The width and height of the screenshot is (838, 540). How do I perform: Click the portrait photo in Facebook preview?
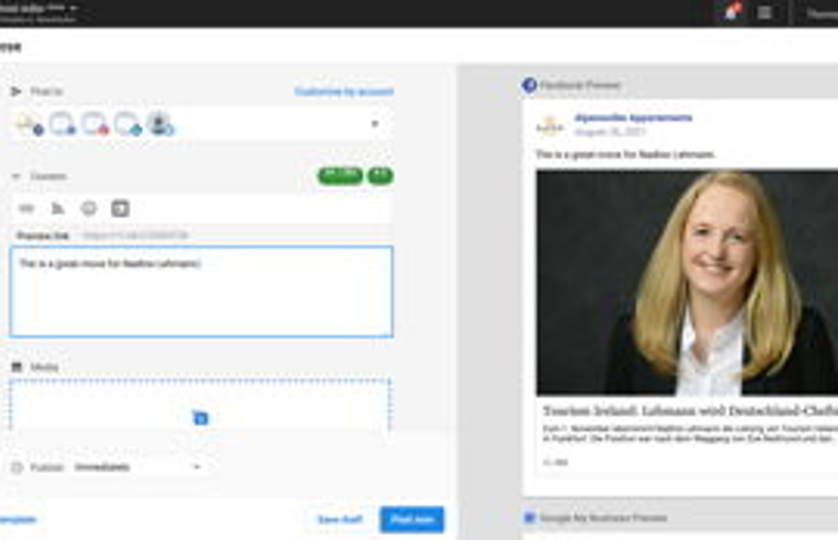pos(687,283)
